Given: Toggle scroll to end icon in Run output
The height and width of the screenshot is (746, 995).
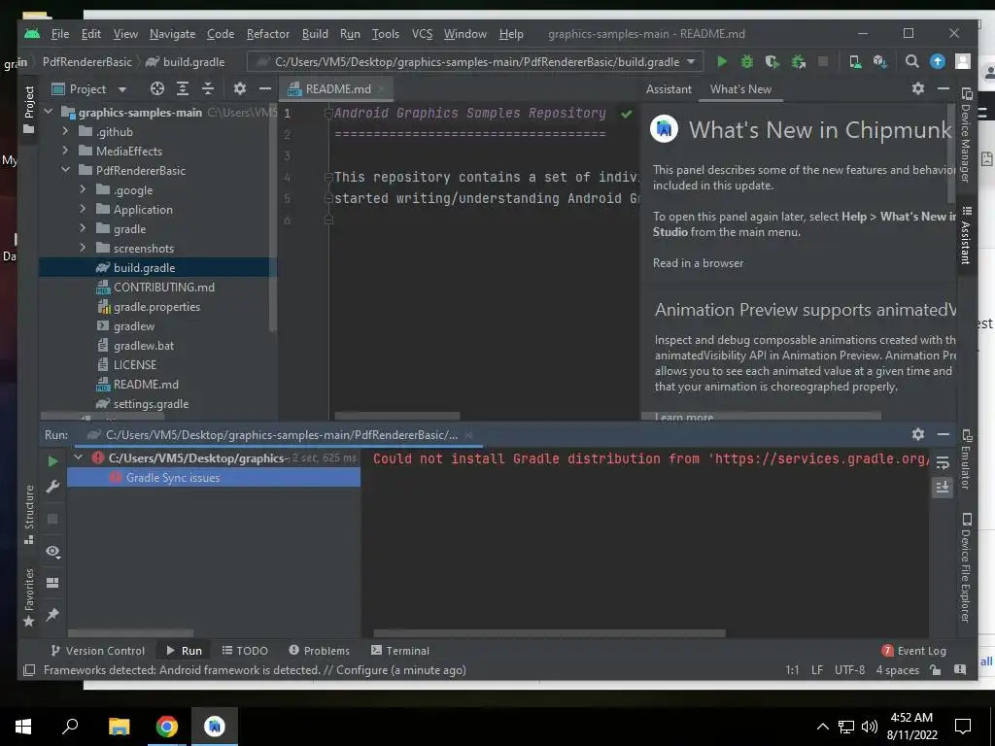Looking at the screenshot, I should 943,488.
